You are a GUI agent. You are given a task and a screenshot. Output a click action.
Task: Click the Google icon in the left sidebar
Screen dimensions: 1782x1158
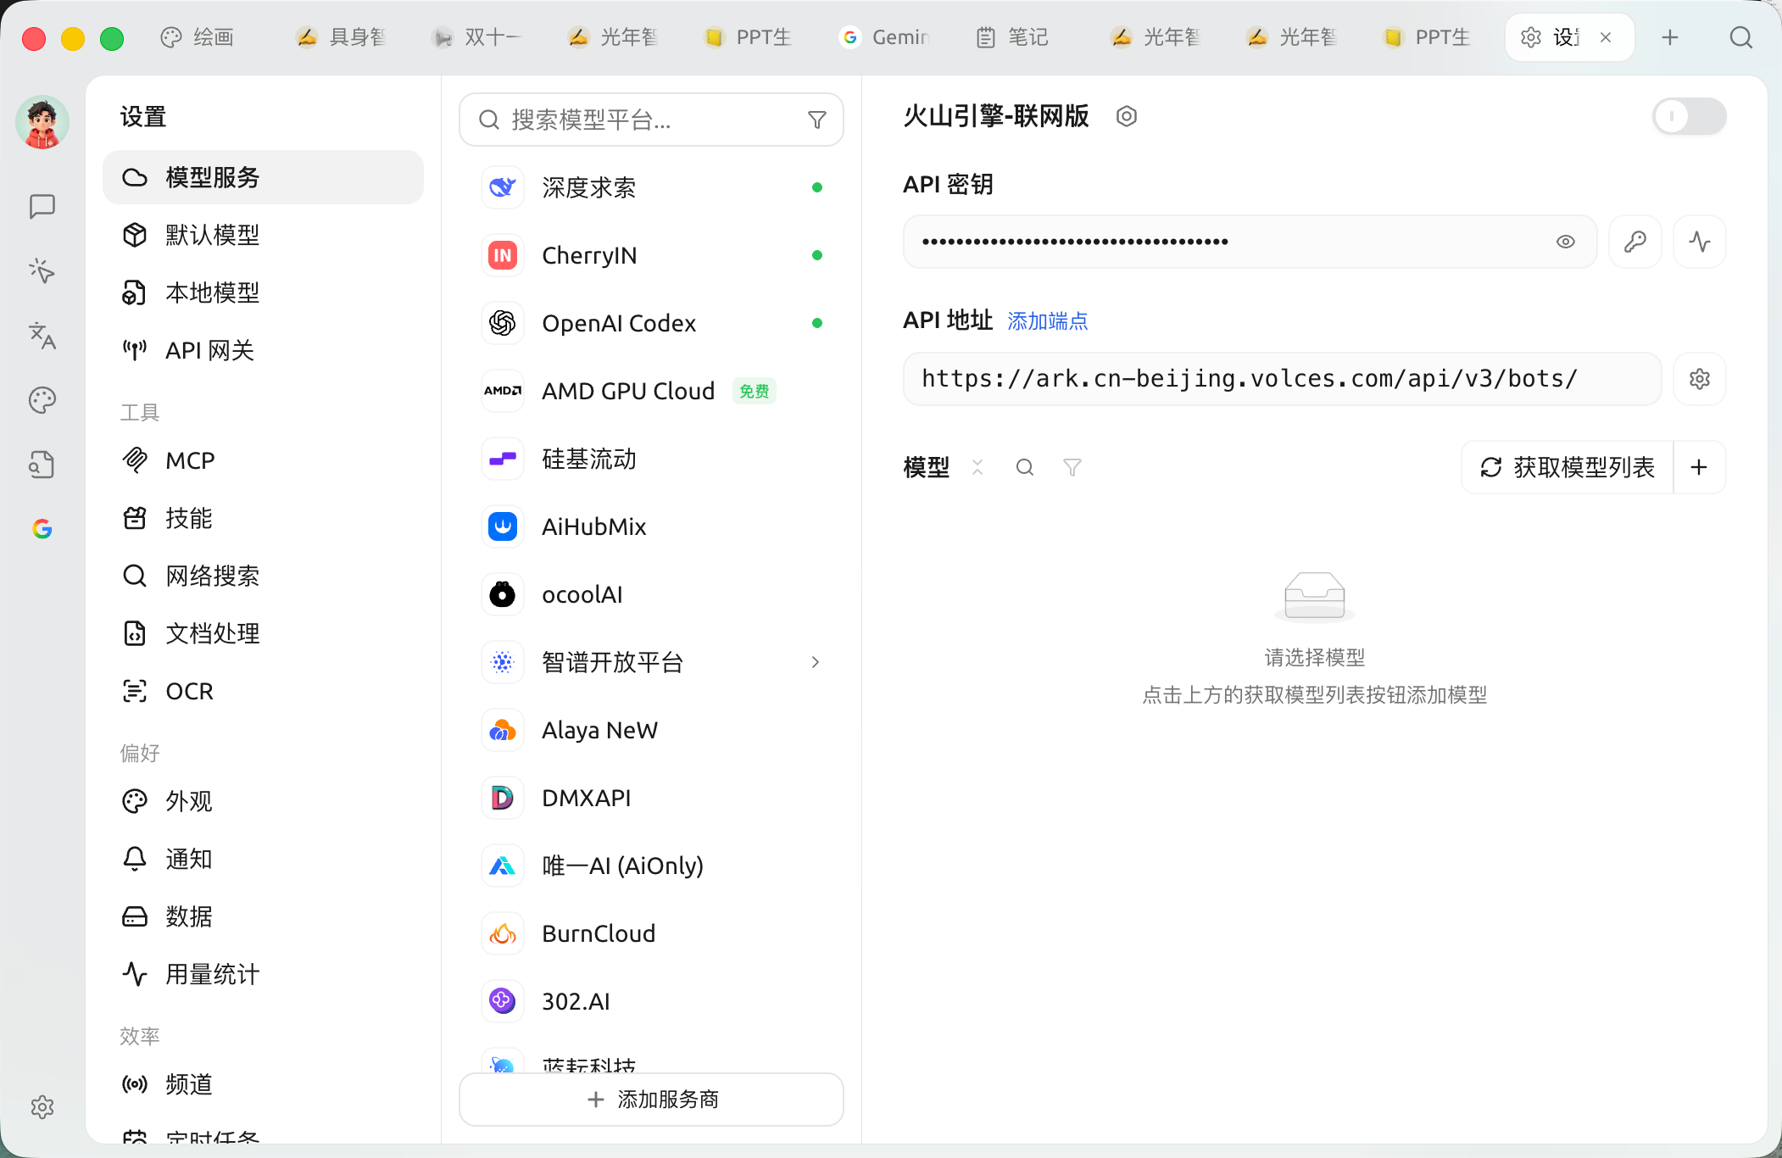tap(42, 529)
